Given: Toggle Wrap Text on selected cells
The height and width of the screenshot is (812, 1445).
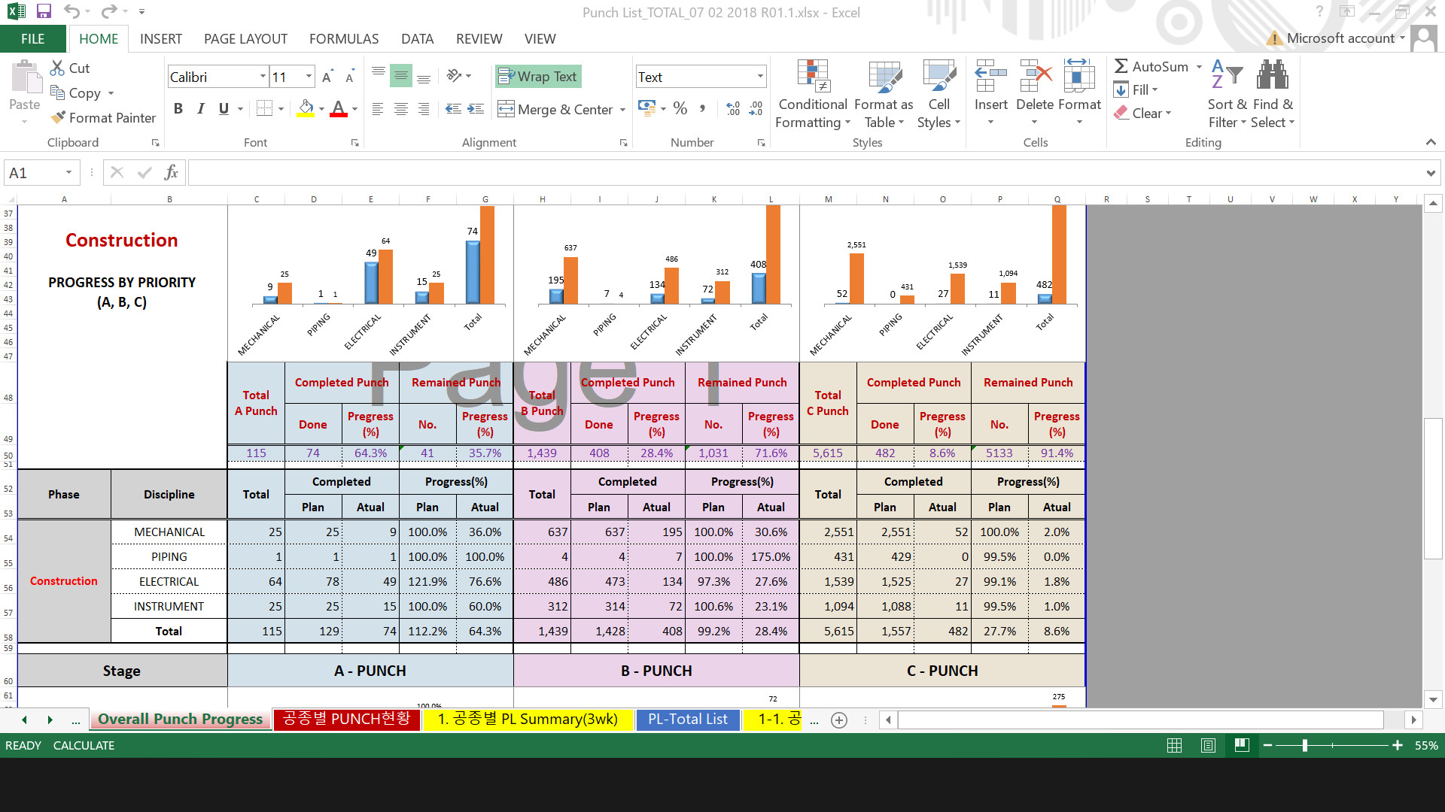Looking at the screenshot, I should [x=538, y=77].
